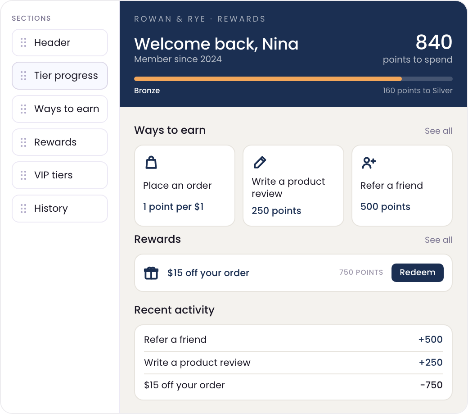Click the orange tier progress bar
Viewport: 468px width, 414px height.
[x=268, y=79]
